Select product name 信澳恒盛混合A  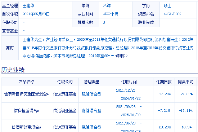pyautogui.click(x=27, y=111)
